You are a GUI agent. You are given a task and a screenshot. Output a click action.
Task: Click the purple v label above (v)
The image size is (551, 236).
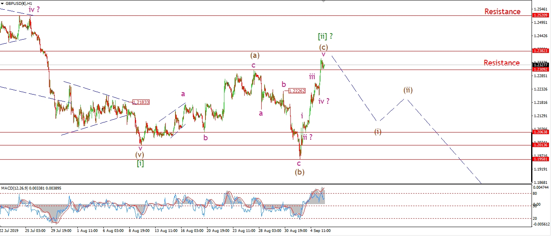tap(140, 148)
